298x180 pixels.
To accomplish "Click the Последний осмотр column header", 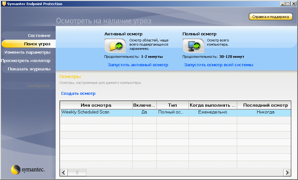I will tap(264, 105).
